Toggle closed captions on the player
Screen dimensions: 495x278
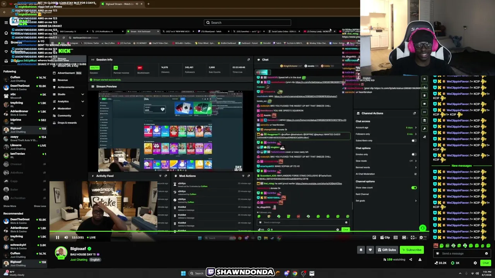click(x=396, y=237)
